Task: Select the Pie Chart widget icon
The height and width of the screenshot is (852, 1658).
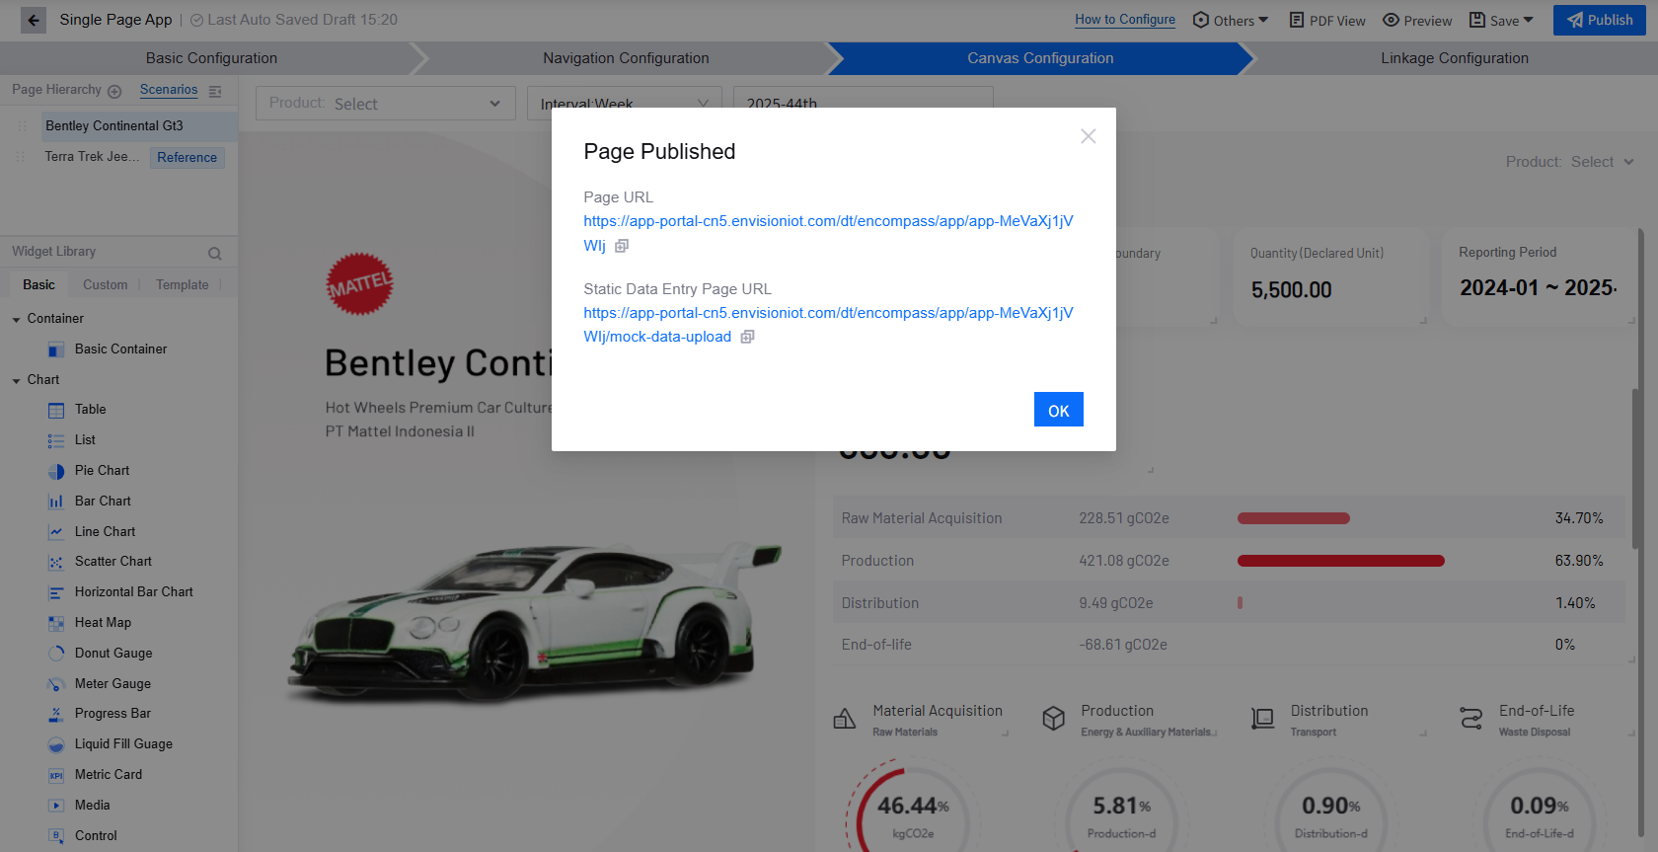Action: click(x=56, y=471)
